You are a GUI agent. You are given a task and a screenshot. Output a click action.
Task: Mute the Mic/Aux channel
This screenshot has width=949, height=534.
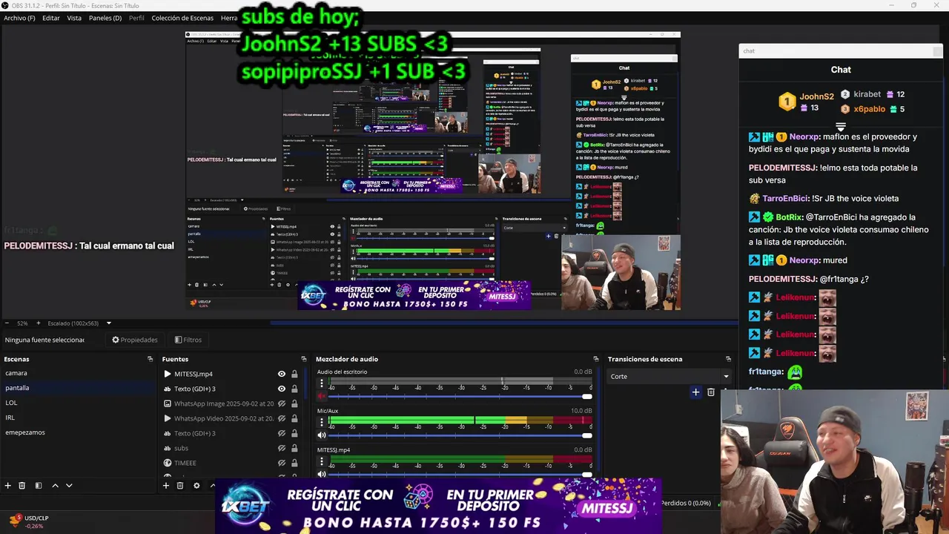click(322, 435)
